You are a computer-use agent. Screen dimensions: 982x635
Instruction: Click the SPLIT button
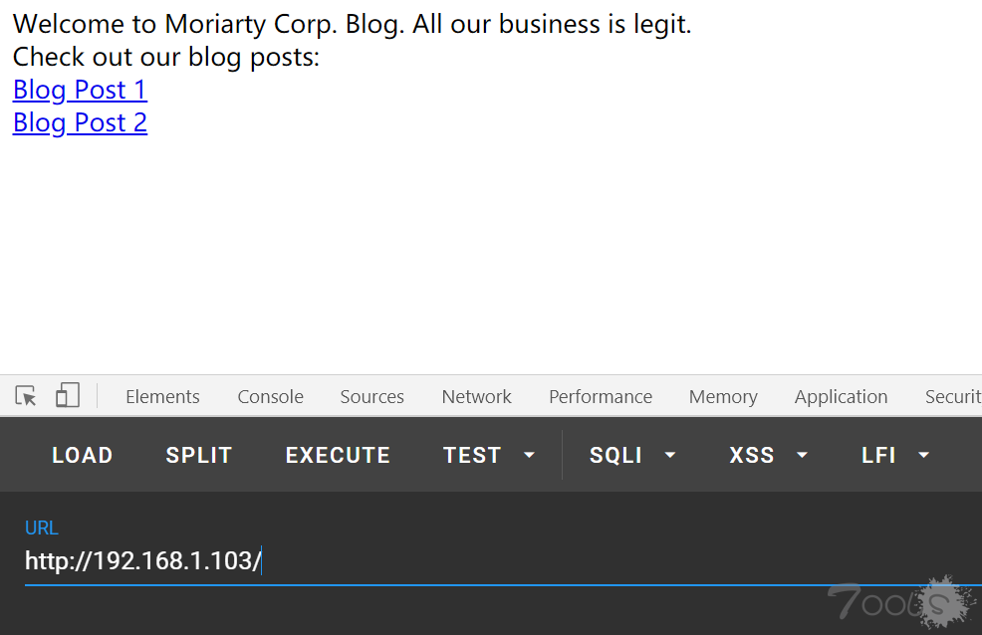pyautogui.click(x=199, y=455)
